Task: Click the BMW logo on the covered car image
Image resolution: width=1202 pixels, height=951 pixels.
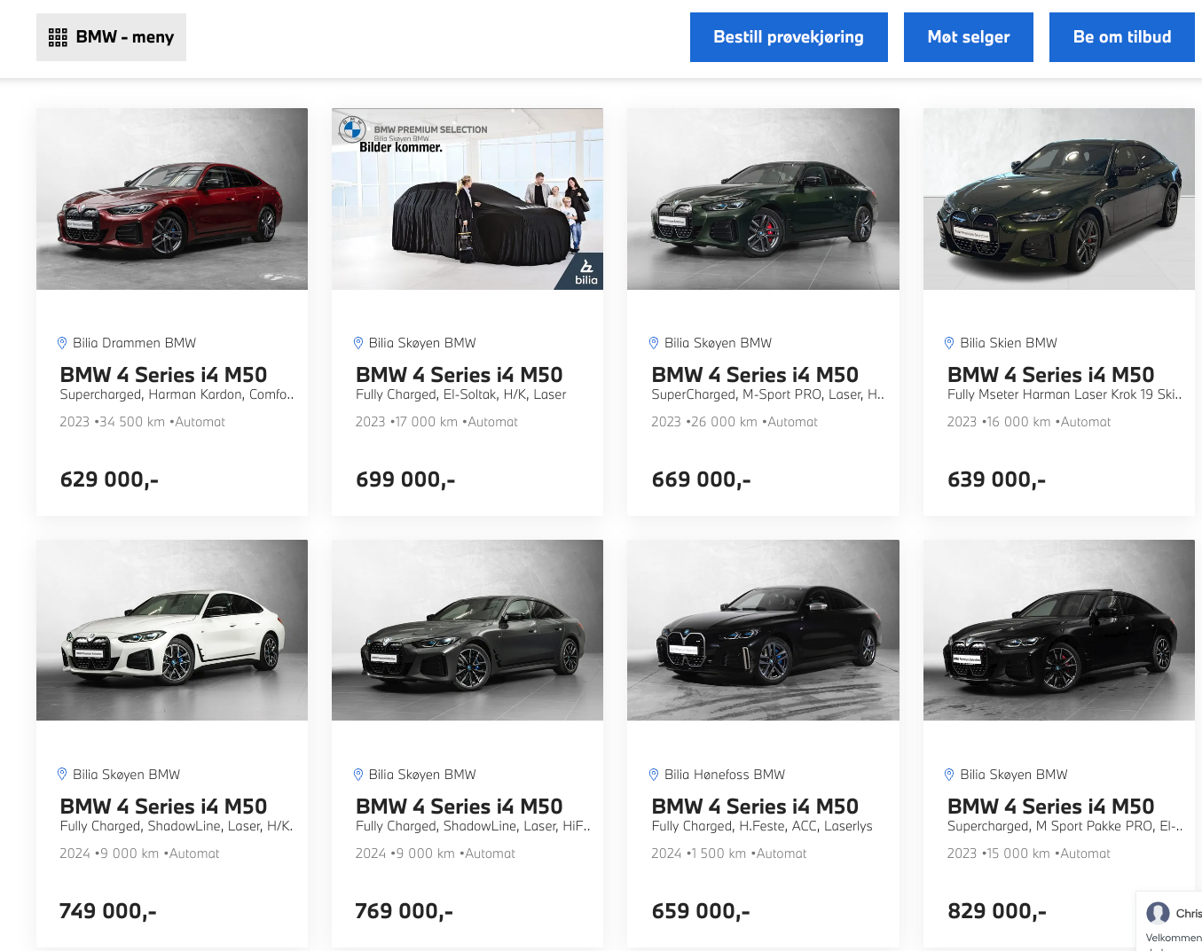Action: point(352,129)
